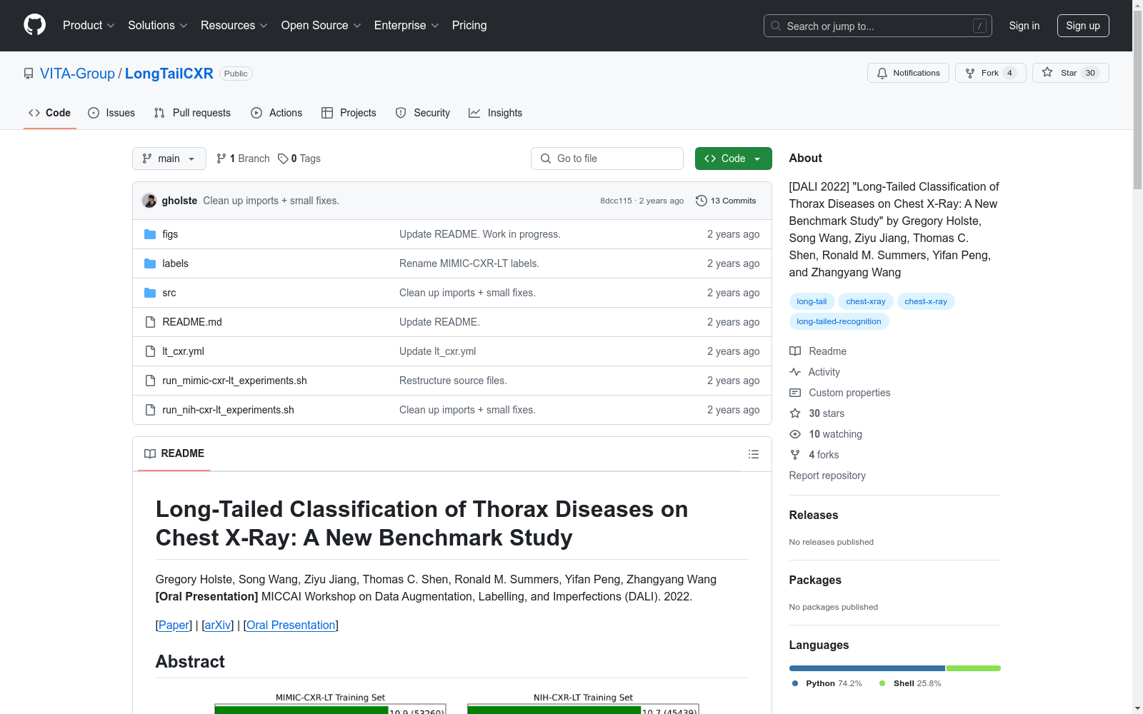Open the green Code dropdown button
The width and height of the screenshot is (1143, 714).
733,159
